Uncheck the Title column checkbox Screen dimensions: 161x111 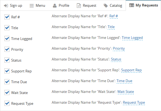point(7,28)
